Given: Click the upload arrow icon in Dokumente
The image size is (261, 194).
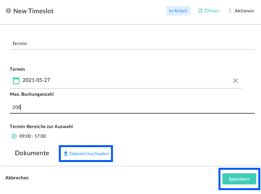Looking at the screenshot, I should 66,154.
